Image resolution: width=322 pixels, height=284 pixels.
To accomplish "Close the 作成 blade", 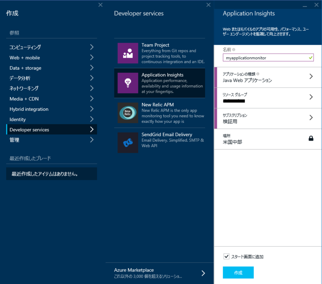I will (100, 5).
